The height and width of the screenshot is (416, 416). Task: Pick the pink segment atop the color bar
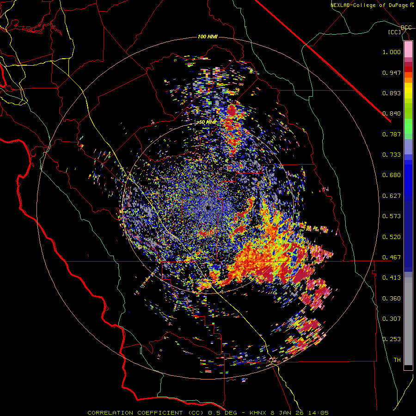pyautogui.click(x=408, y=49)
